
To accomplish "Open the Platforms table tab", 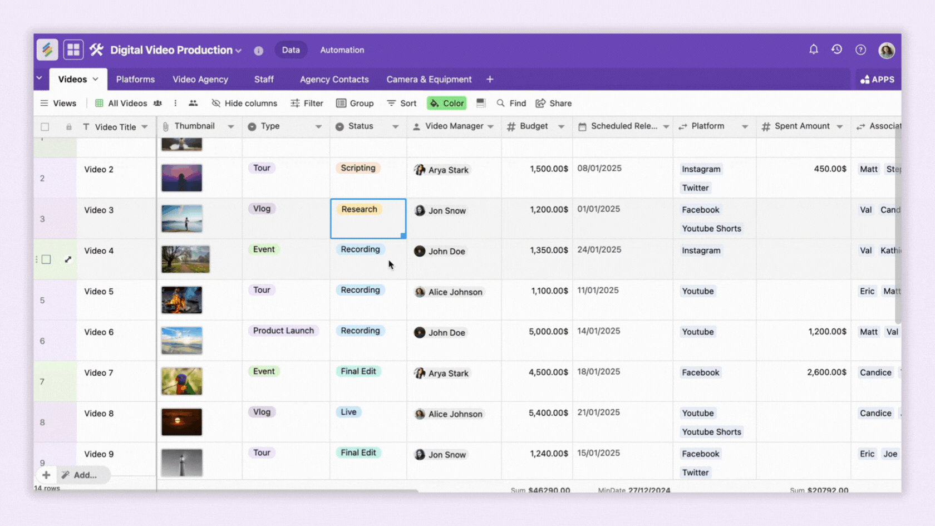I will pos(135,79).
